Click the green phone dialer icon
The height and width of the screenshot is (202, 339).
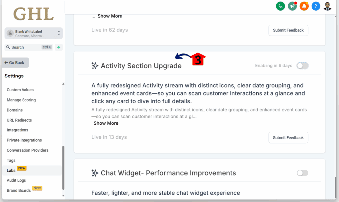(x=280, y=6)
